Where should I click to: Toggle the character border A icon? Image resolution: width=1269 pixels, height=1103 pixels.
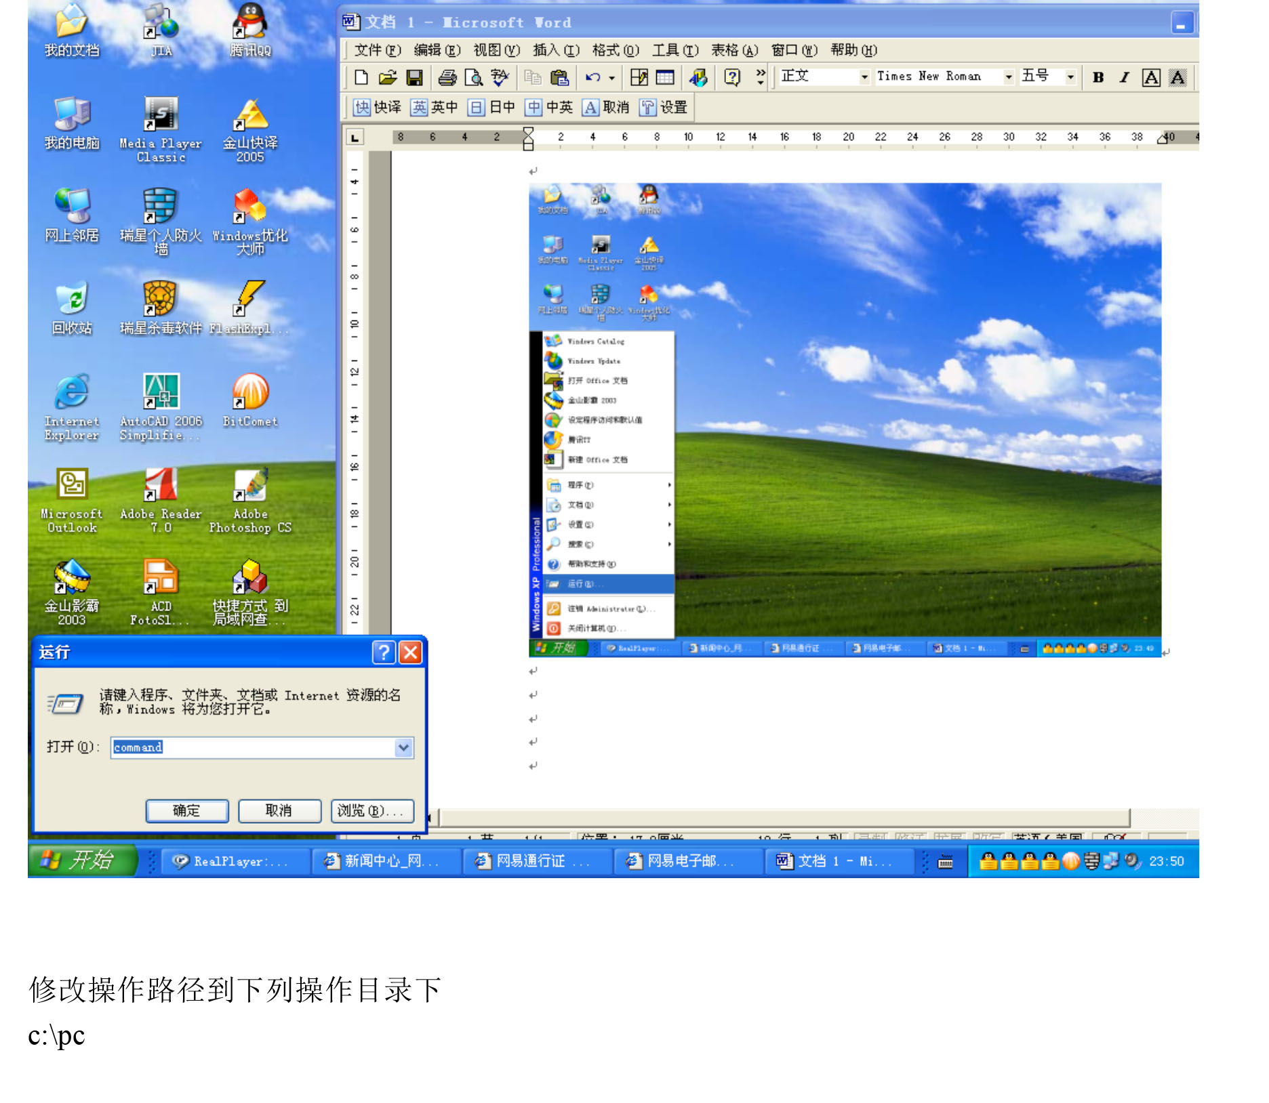pos(1151,77)
